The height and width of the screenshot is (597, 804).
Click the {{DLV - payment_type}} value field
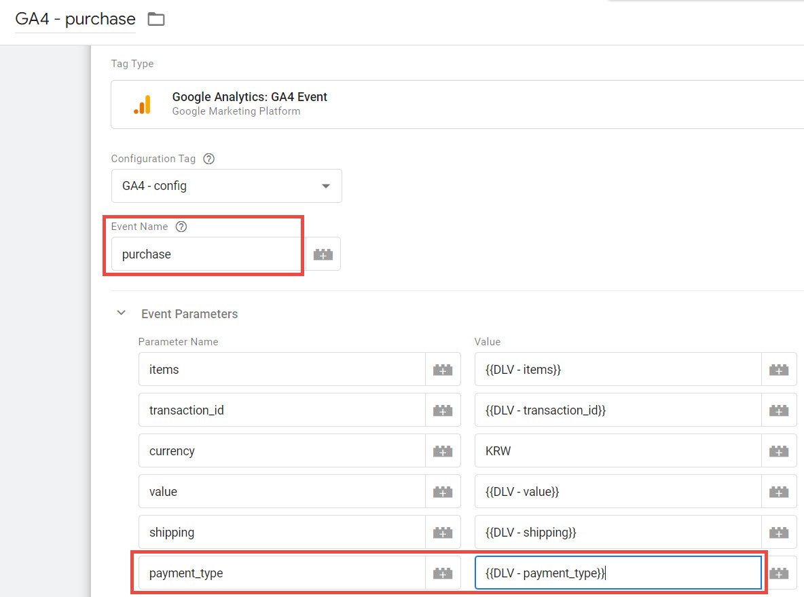(618, 573)
